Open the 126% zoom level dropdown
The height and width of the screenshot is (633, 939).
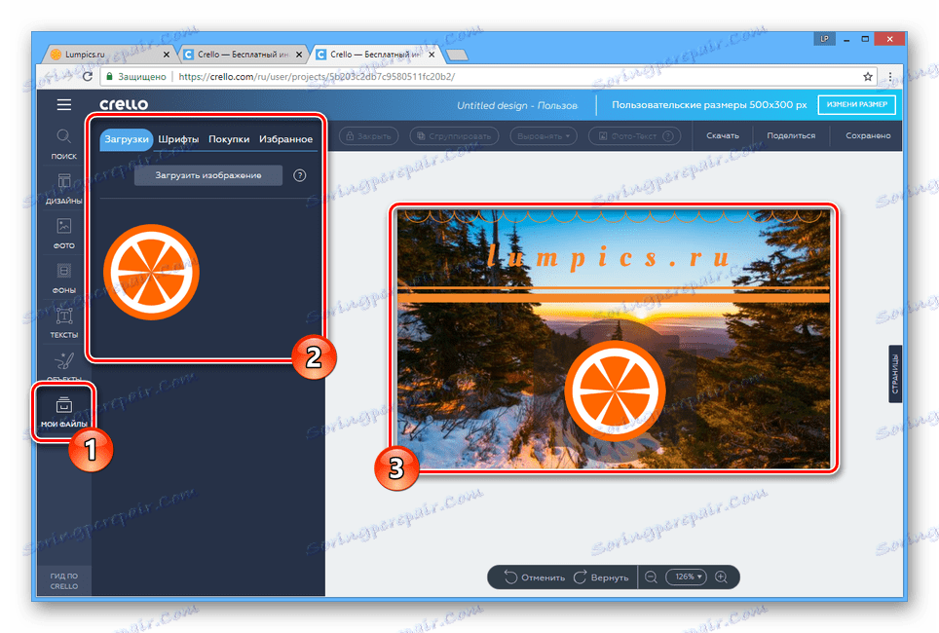click(x=687, y=577)
